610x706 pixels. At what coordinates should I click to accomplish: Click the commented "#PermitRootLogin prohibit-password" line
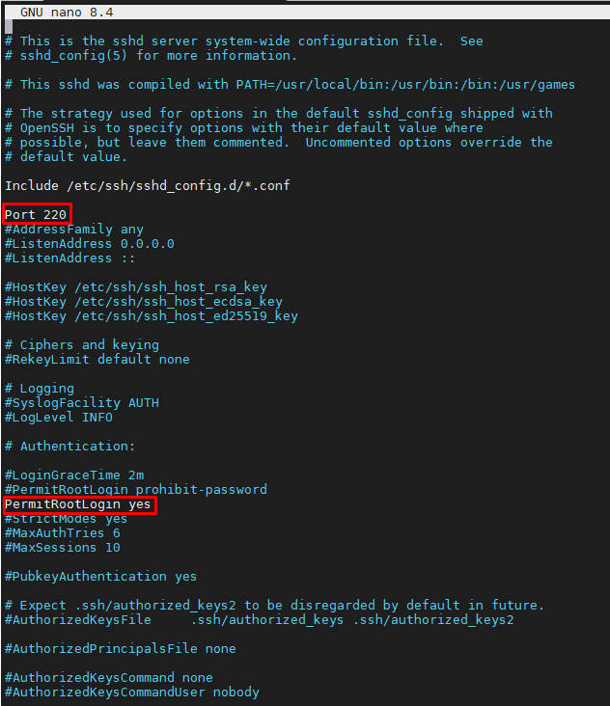click(136, 489)
